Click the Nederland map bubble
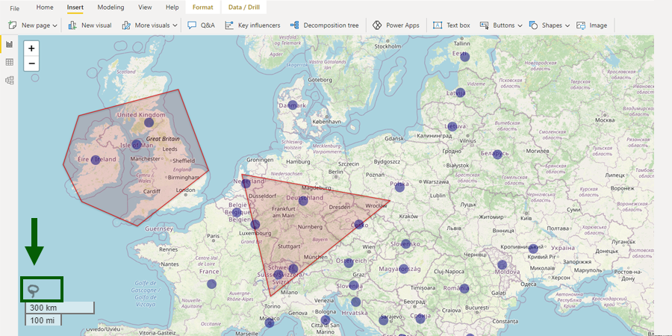The image size is (672, 336). pos(246,184)
